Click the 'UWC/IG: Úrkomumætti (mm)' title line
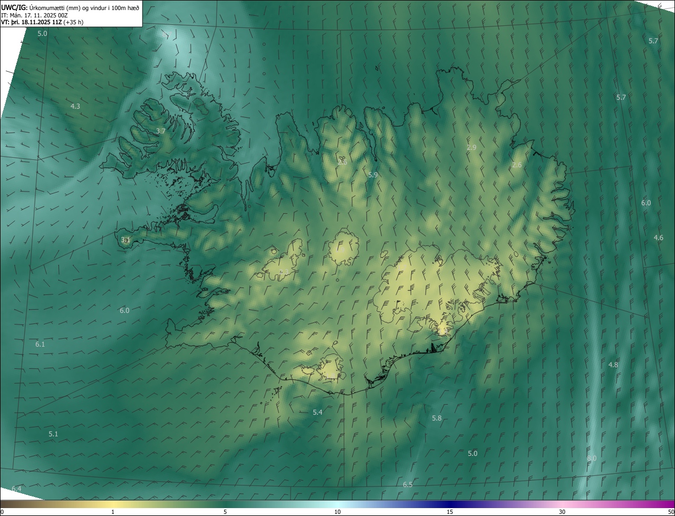Screen dimensions: 675x516 click(x=70, y=7)
